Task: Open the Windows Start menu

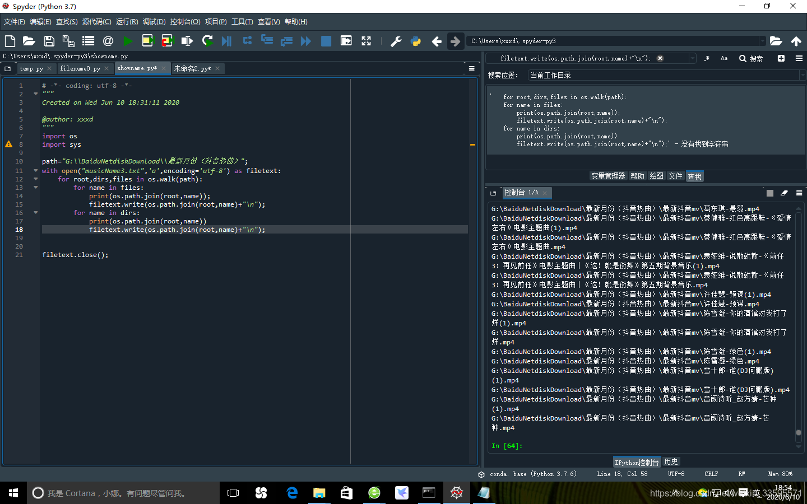Action: (13, 493)
